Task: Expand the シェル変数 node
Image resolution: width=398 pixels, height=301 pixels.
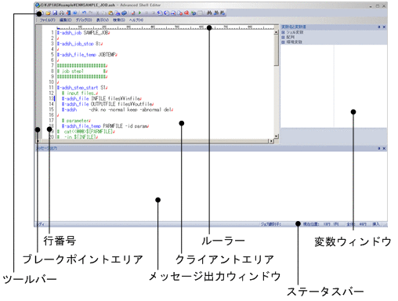Action: [x=283, y=32]
